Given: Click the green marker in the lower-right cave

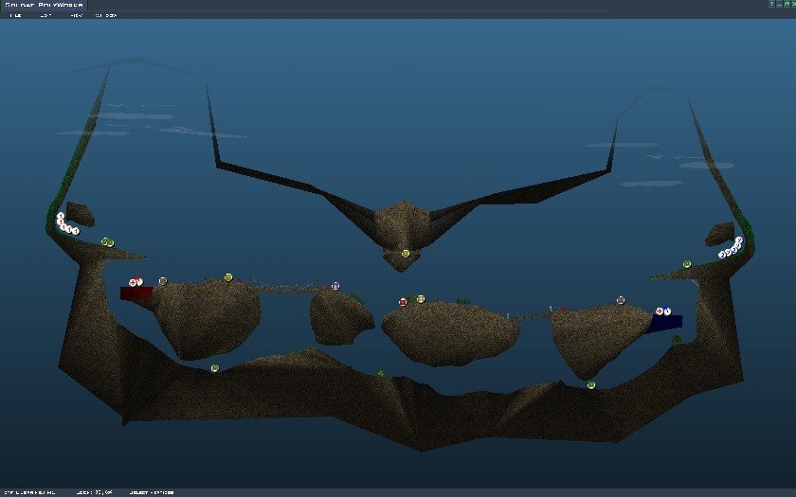Looking at the screenshot, I should pos(591,385).
